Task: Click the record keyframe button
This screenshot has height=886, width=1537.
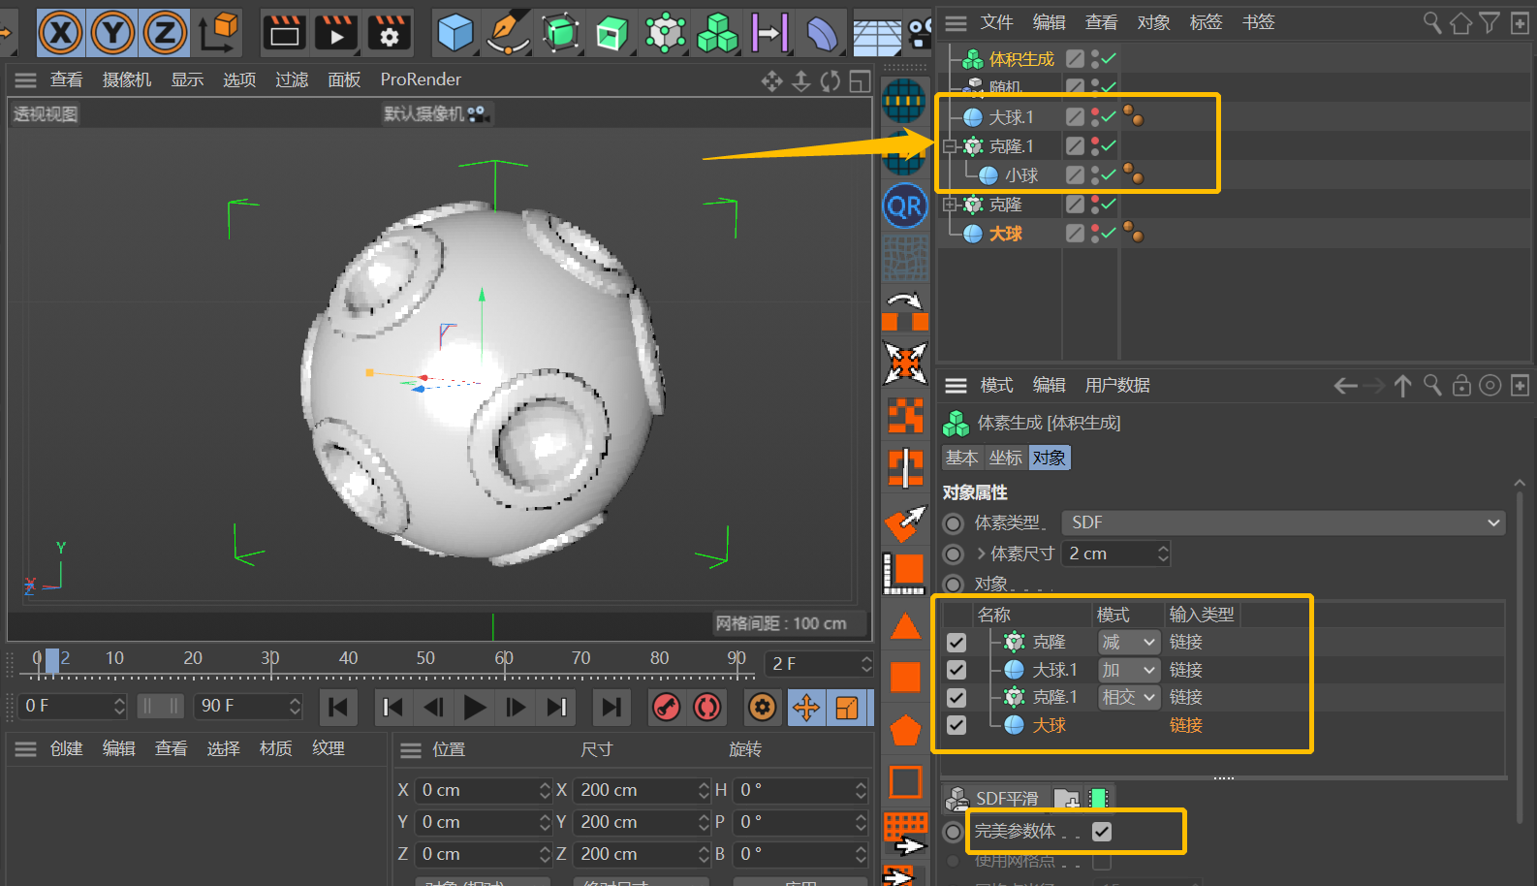Action: [x=667, y=708]
